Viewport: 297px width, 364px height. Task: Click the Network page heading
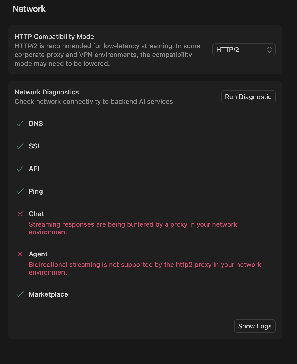coord(29,9)
